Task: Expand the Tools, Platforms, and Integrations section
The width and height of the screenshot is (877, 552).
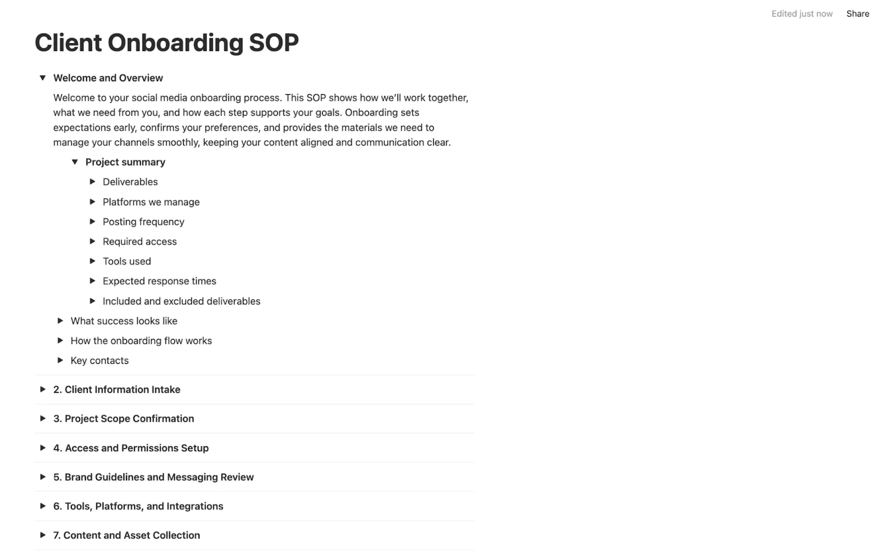Action: [43, 506]
